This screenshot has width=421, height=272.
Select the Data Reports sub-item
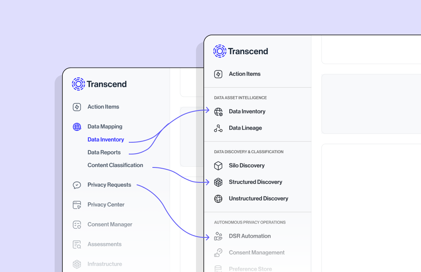tap(104, 153)
